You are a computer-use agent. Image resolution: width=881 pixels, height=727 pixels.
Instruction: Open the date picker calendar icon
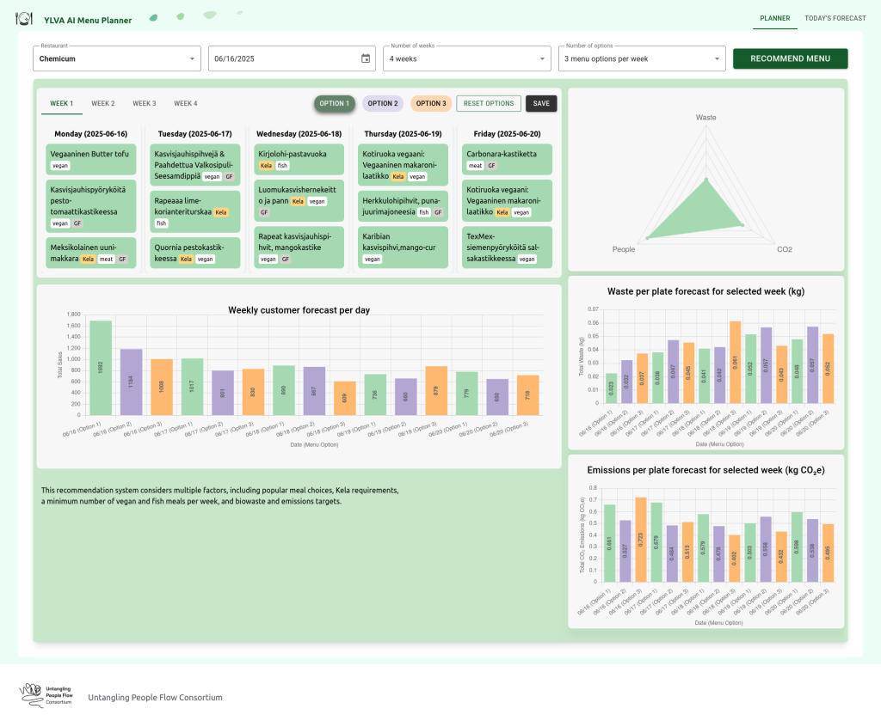(x=366, y=58)
